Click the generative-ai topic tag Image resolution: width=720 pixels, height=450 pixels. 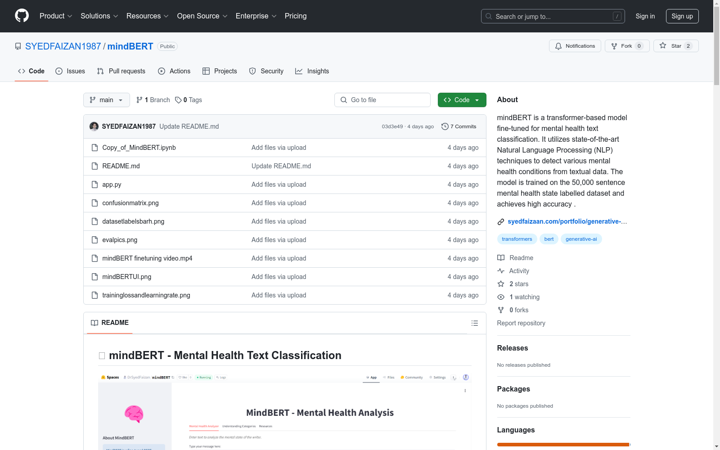coord(581,239)
